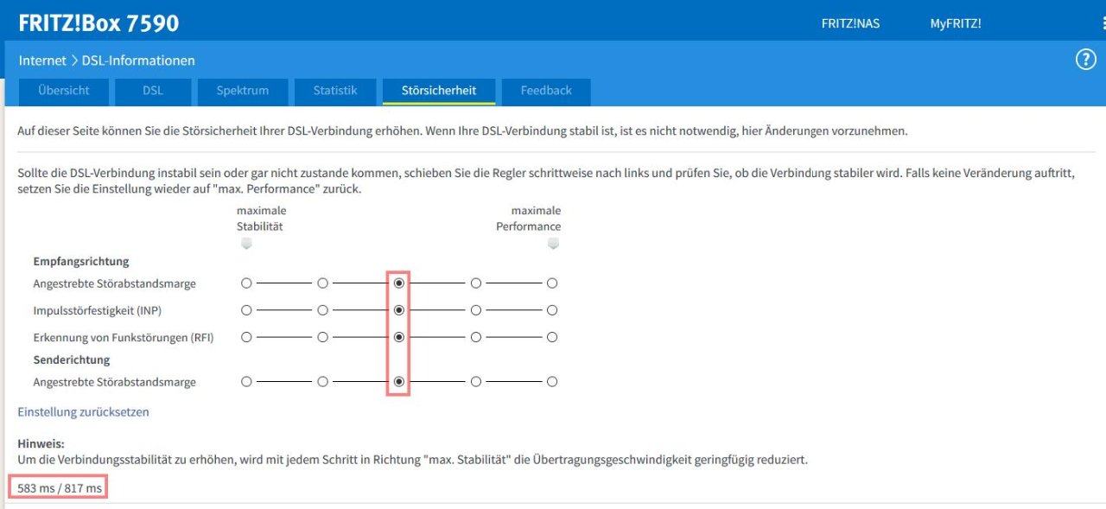This screenshot has height=509, width=1106.
Task: Set Empfang Störabstandsmarge to maximale Performance
Action: coord(552,283)
